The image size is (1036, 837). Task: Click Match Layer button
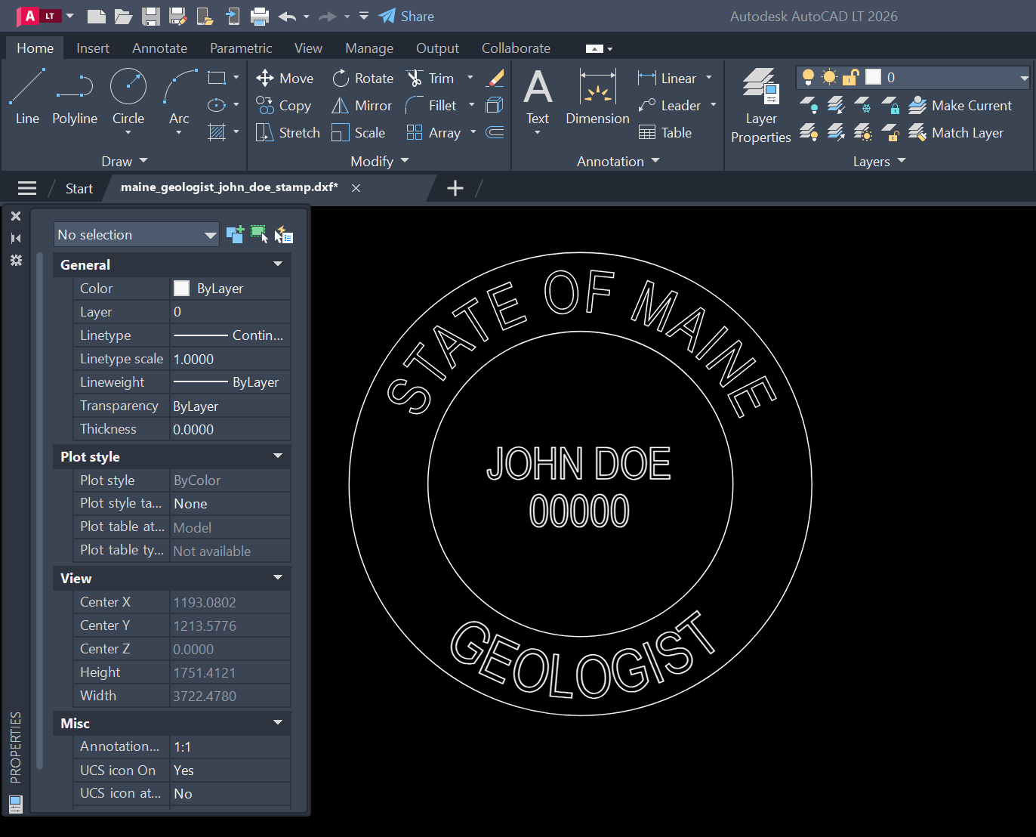pos(956,133)
